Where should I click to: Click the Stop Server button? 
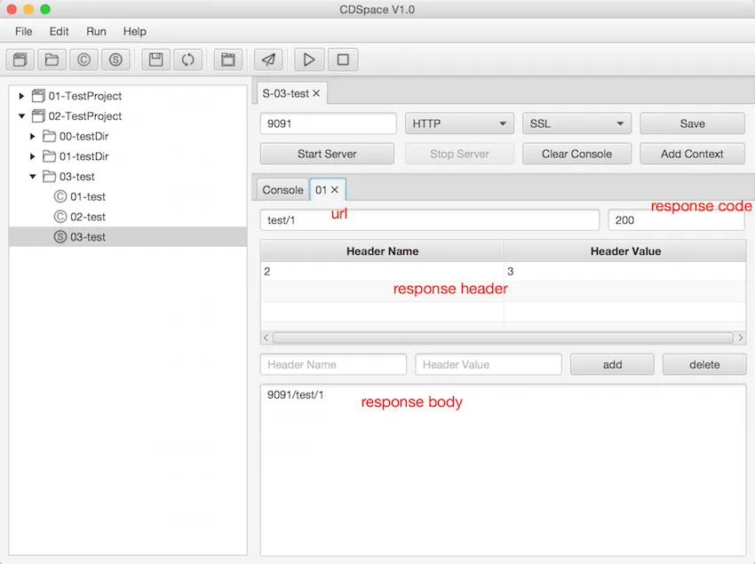click(x=459, y=155)
